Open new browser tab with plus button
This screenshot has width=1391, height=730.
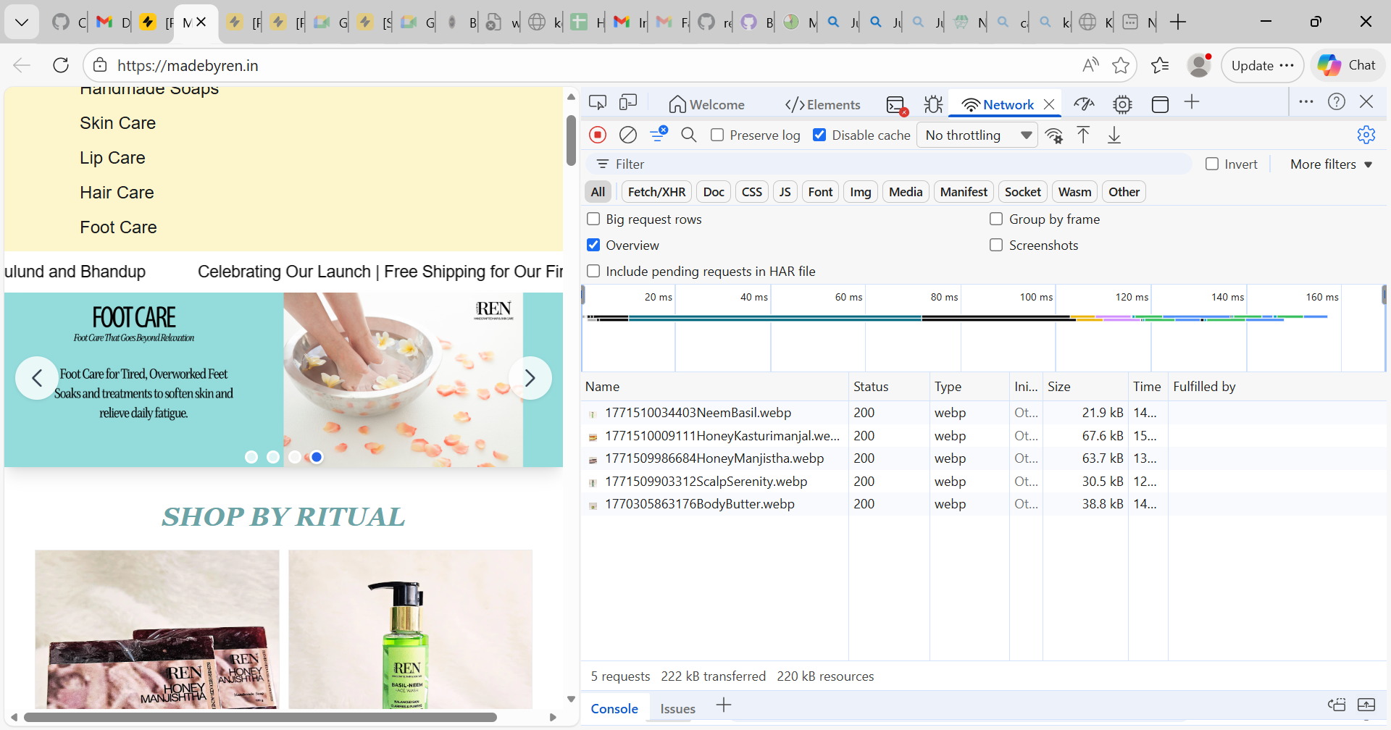click(1178, 22)
